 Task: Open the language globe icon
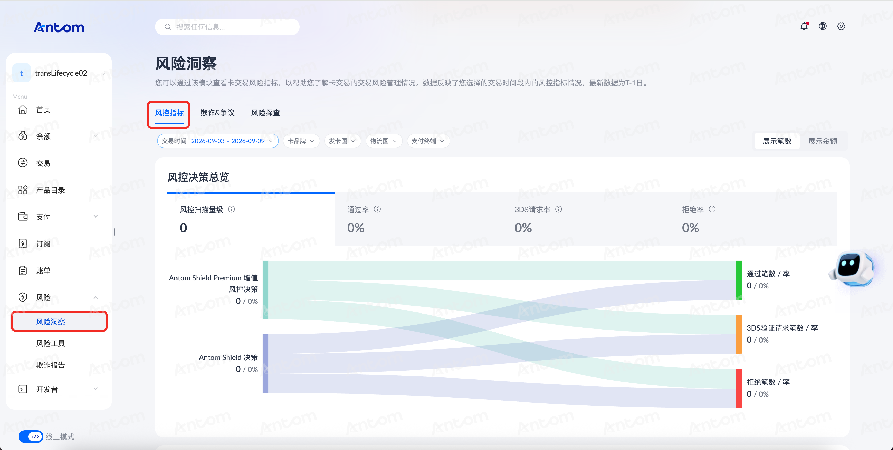click(823, 26)
